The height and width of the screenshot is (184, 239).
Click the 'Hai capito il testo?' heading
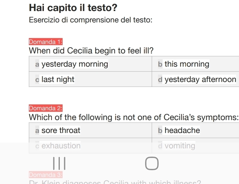pos(74,7)
